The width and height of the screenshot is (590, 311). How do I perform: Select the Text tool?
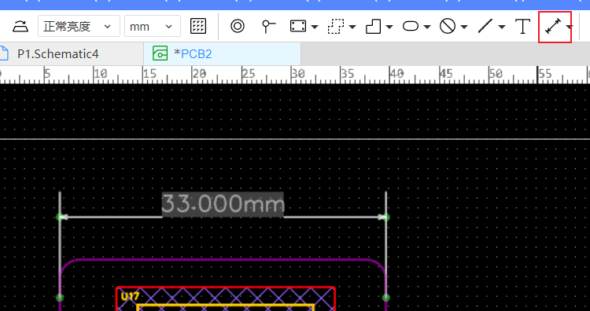(522, 26)
